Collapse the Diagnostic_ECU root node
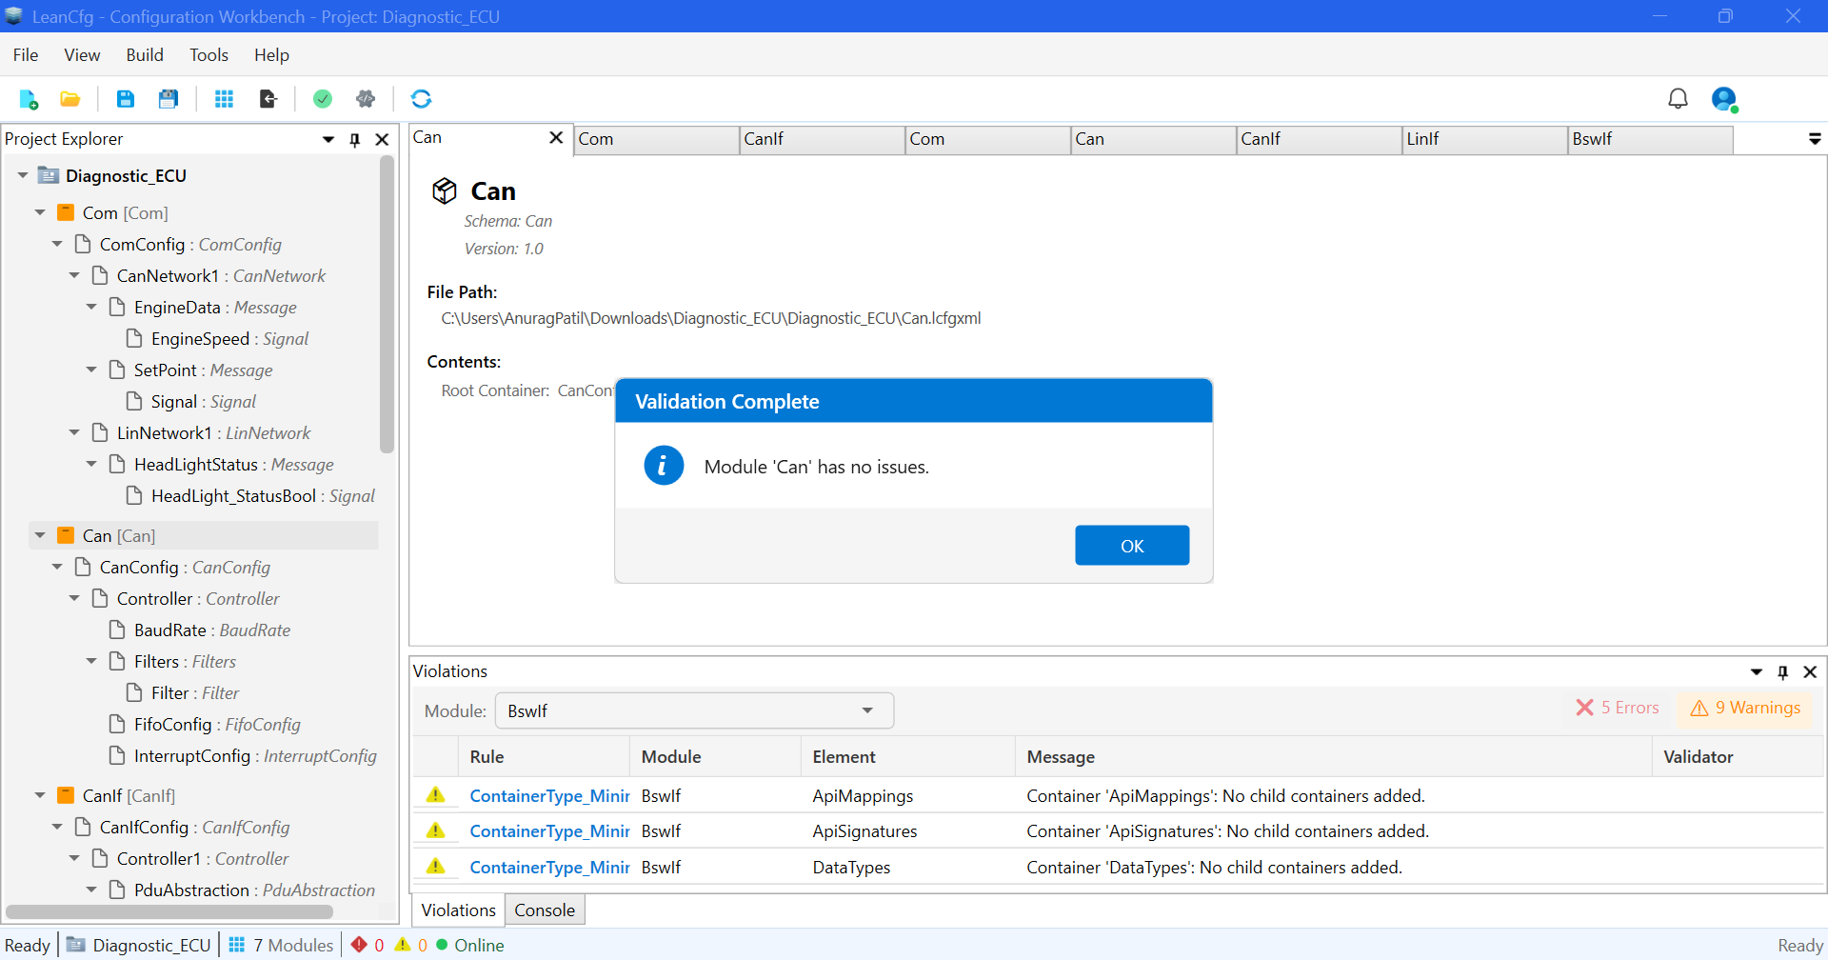This screenshot has width=1828, height=960. [x=23, y=176]
